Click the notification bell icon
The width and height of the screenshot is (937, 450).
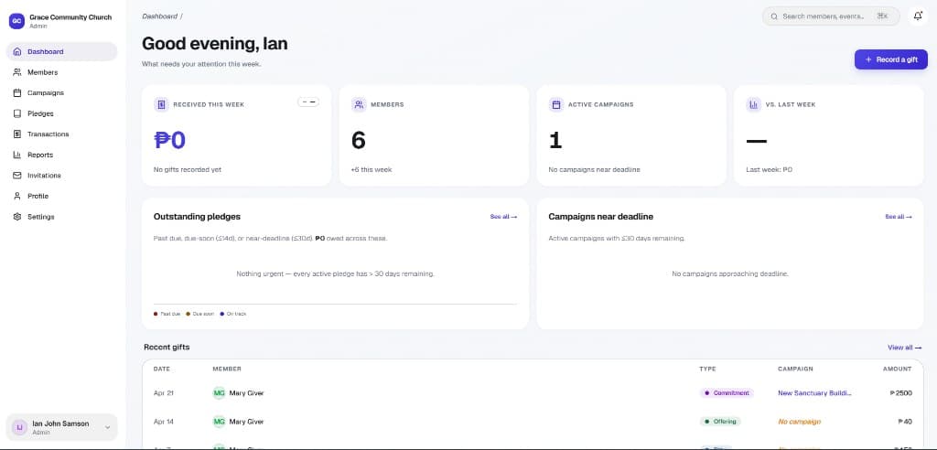tap(918, 16)
